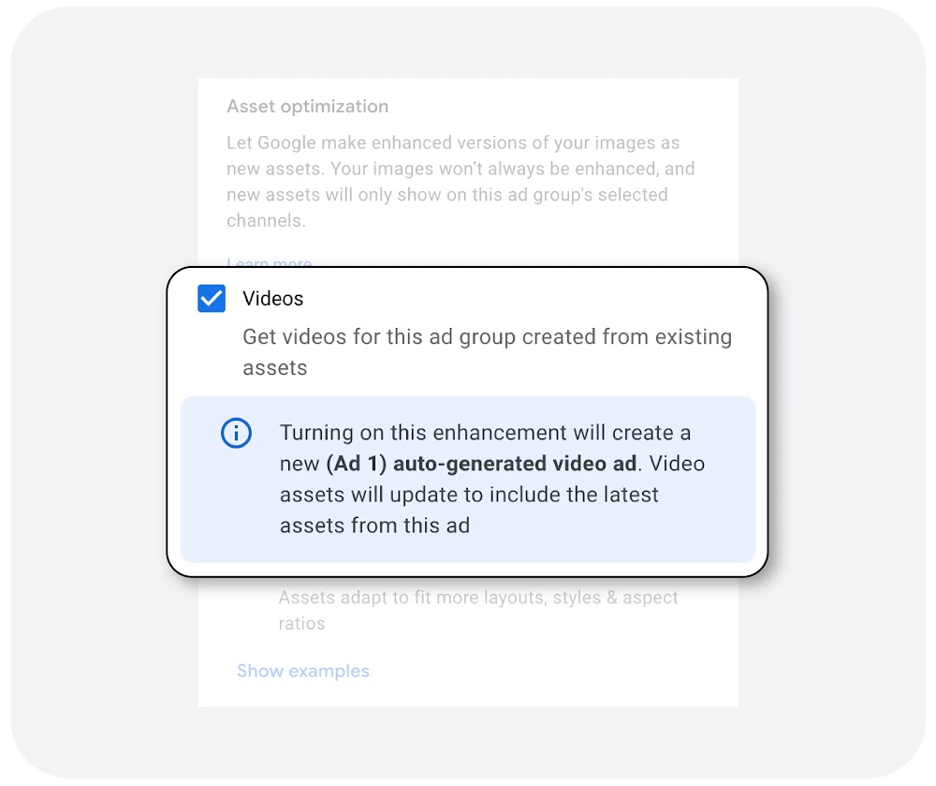This screenshot has width=936, height=786.
Task: Select the Asset optimization heading
Action: (307, 106)
